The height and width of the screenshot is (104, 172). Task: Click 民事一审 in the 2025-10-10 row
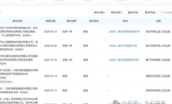point(67,60)
